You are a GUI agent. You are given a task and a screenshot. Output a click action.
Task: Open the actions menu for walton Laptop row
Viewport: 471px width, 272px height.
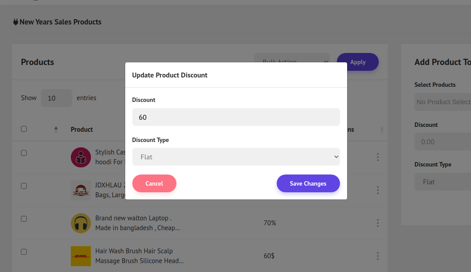point(377,223)
